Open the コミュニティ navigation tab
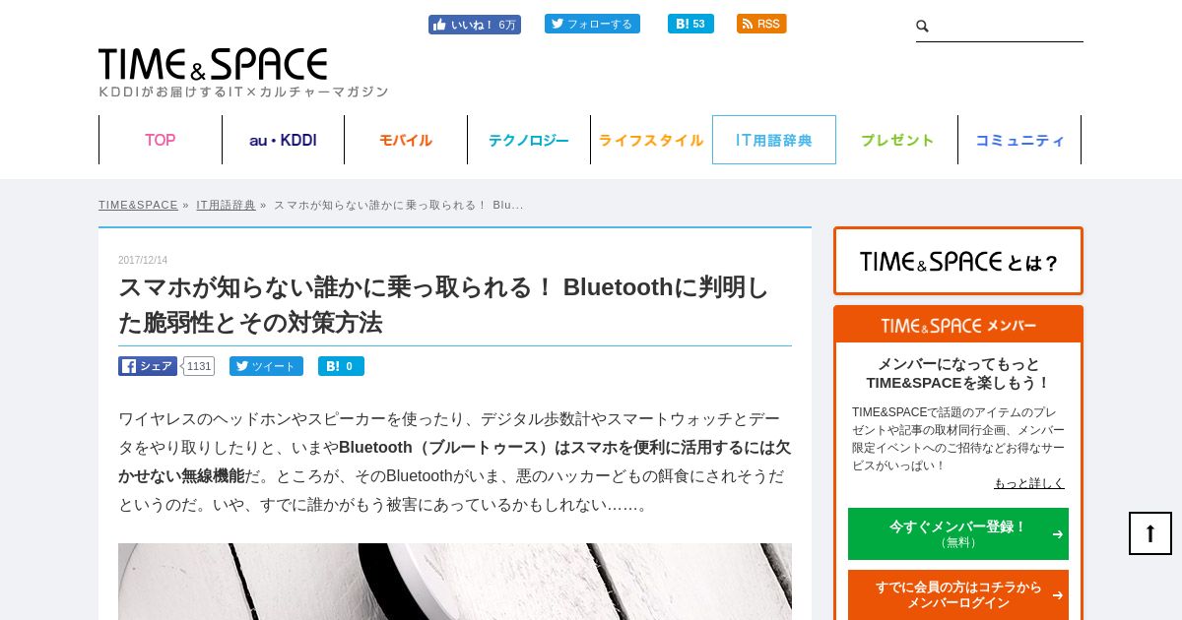Image resolution: width=1182 pixels, height=620 pixels. coord(1019,140)
